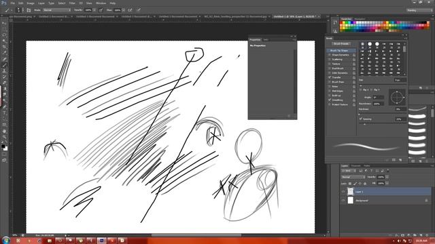This screenshot has width=435, height=244.
Task: Open the Filter menu
Action: [72, 3]
